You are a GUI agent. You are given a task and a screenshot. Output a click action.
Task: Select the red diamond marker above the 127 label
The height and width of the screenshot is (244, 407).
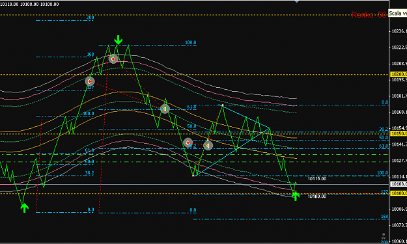[x=90, y=81]
